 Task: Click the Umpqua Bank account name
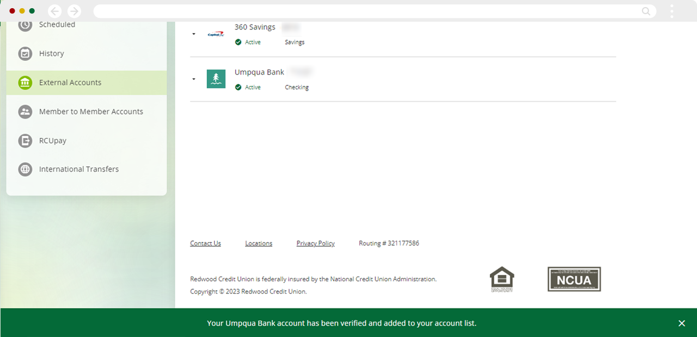click(259, 72)
